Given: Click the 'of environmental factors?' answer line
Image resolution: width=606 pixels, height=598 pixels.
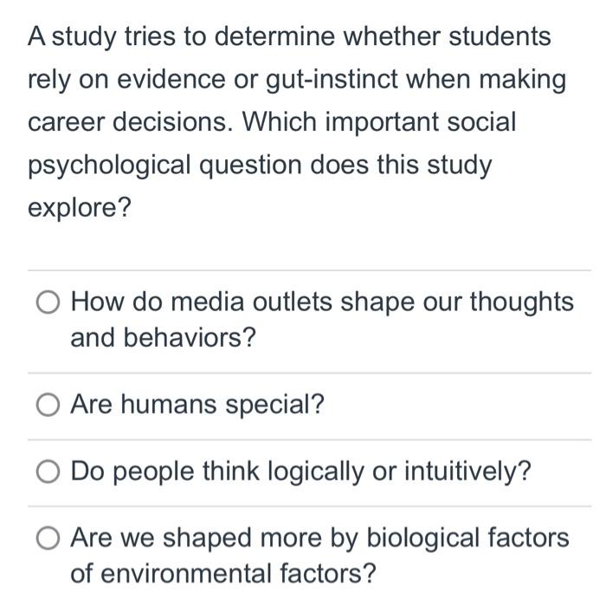Looking at the screenshot, I should coord(223,574).
